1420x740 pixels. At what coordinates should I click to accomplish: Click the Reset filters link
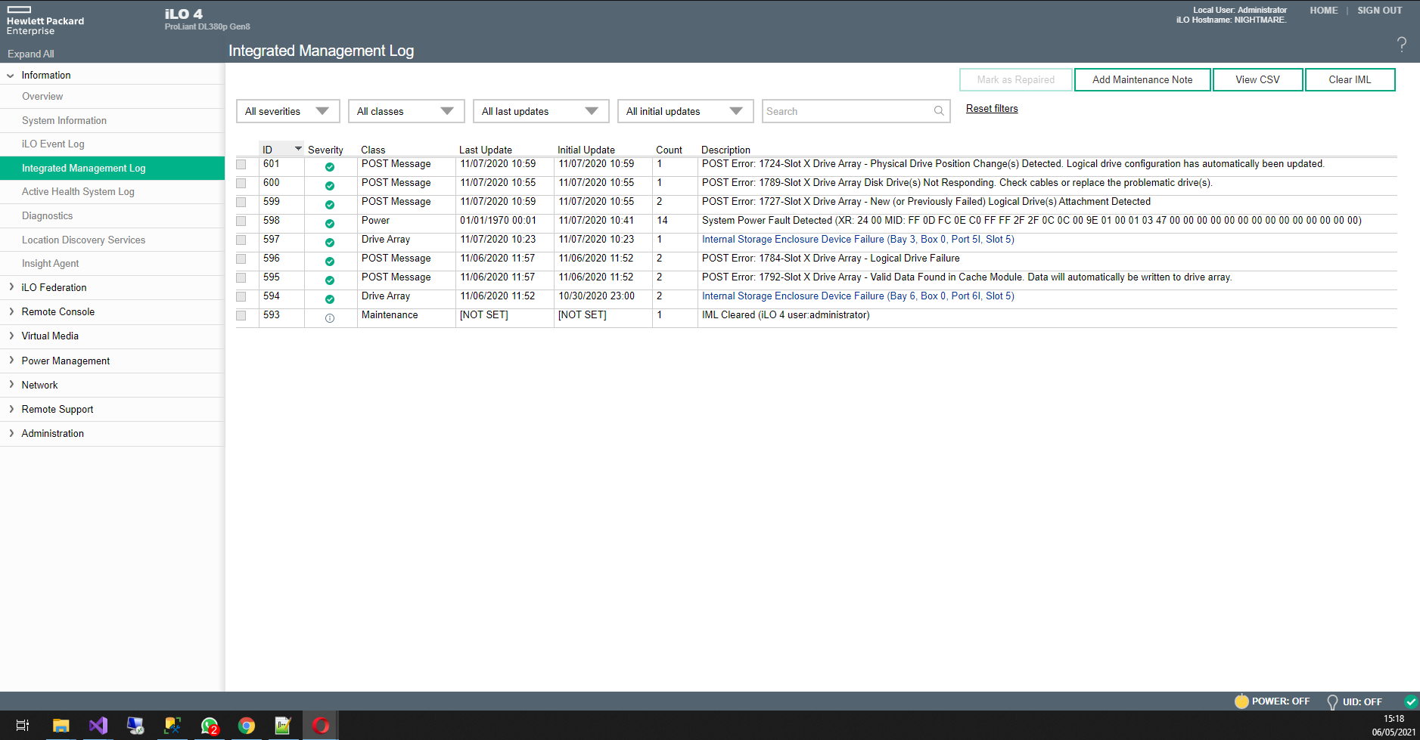(x=992, y=109)
